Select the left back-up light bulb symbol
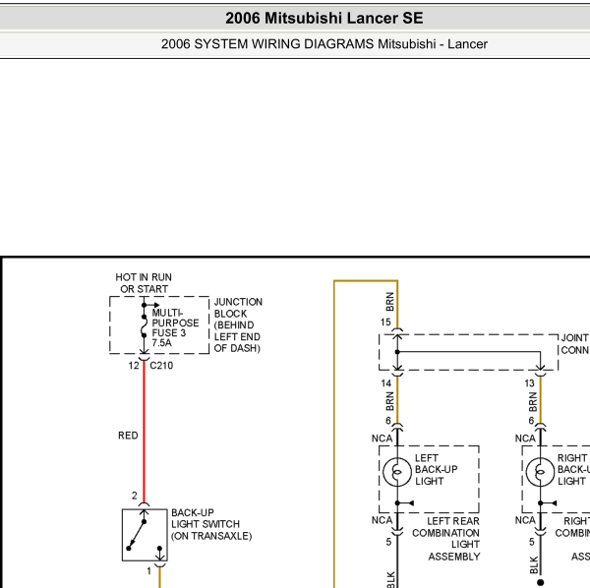This screenshot has height=588, width=590. click(x=397, y=472)
